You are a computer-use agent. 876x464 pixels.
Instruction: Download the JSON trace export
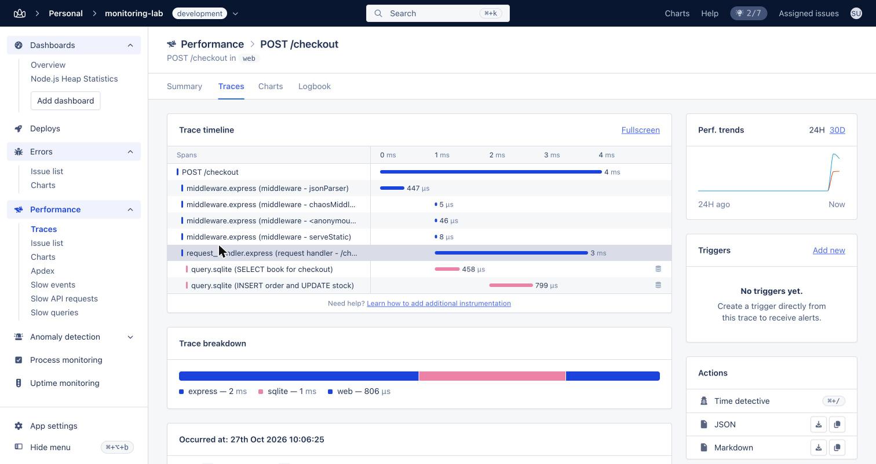click(819, 425)
